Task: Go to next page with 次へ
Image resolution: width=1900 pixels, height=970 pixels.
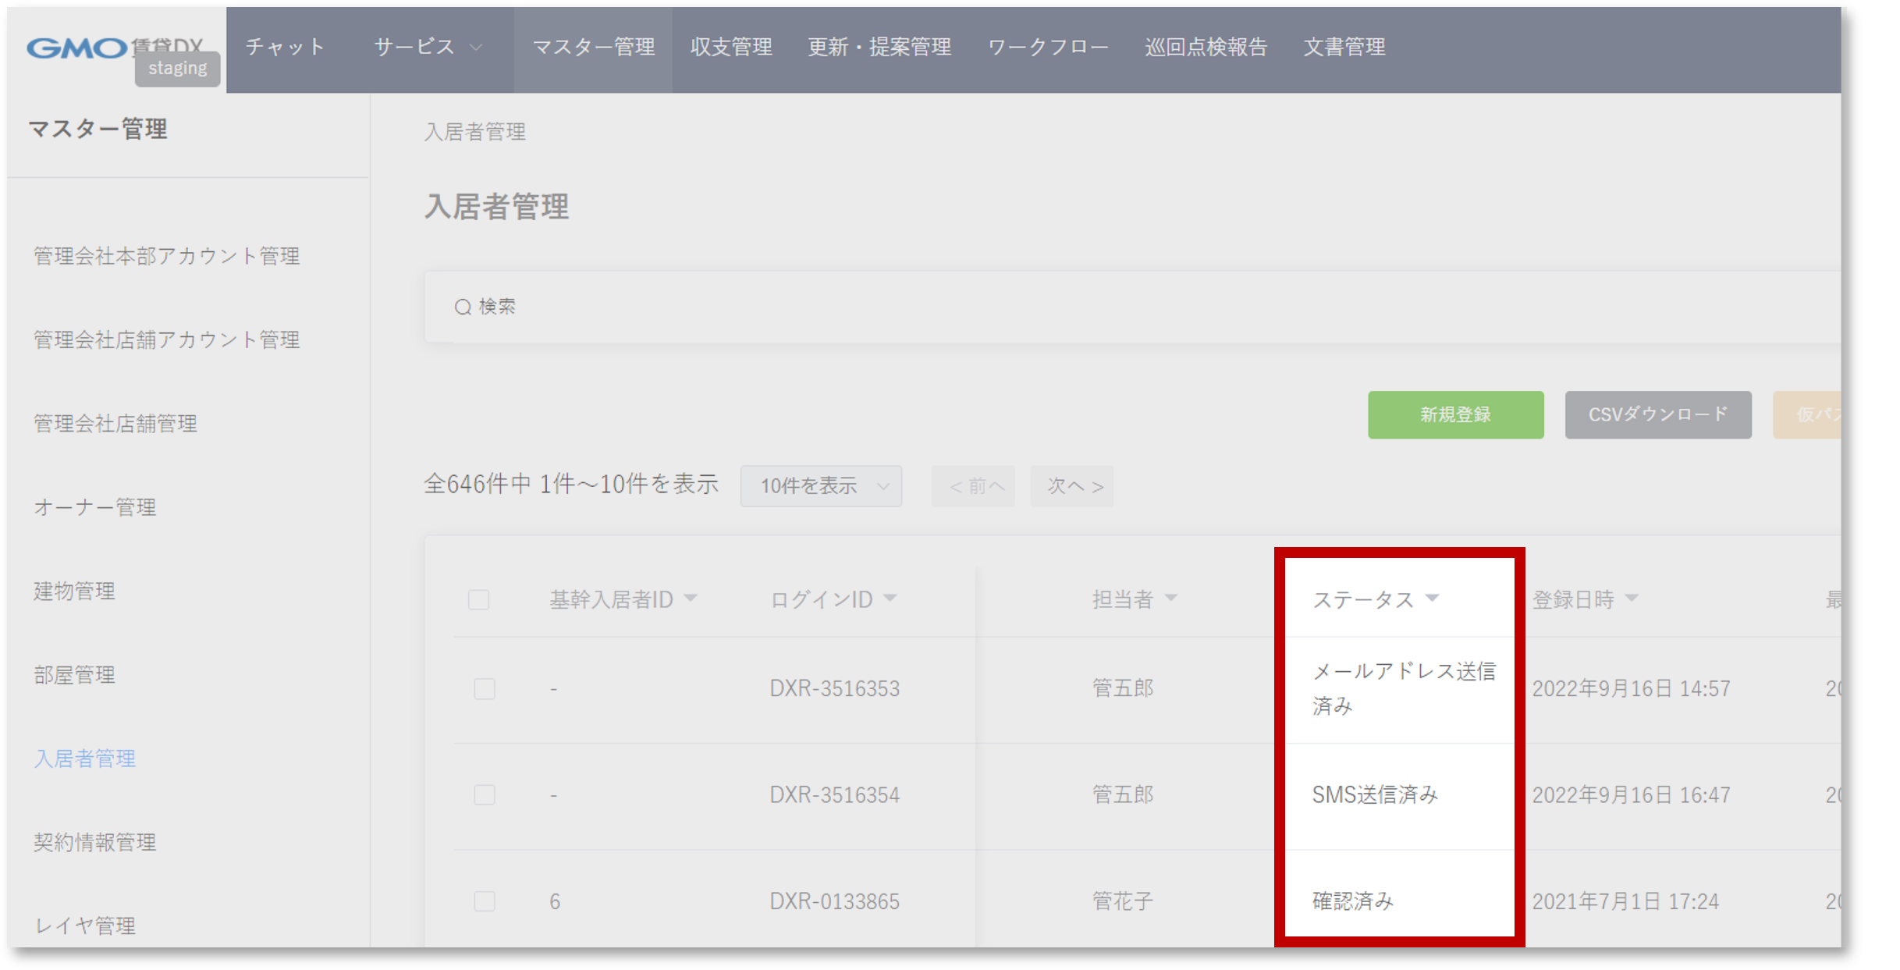Action: click(x=1071, y=486)
